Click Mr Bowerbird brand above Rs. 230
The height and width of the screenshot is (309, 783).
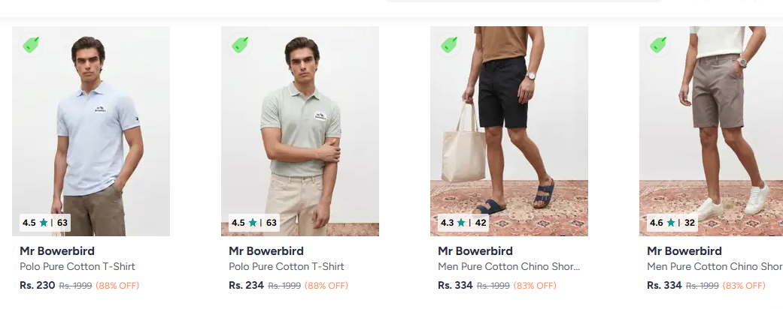pyautogui.click(x=57, y=250)
